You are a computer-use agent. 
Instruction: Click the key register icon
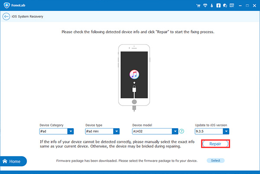point(212,6)
